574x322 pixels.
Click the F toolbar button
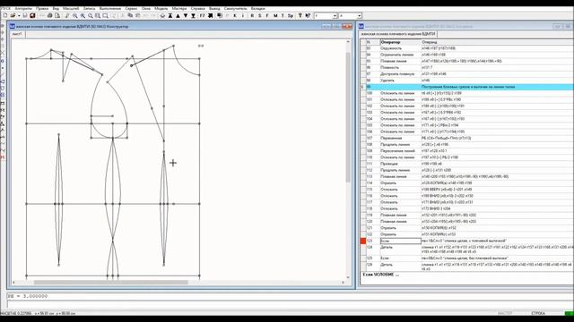[267, 16]
